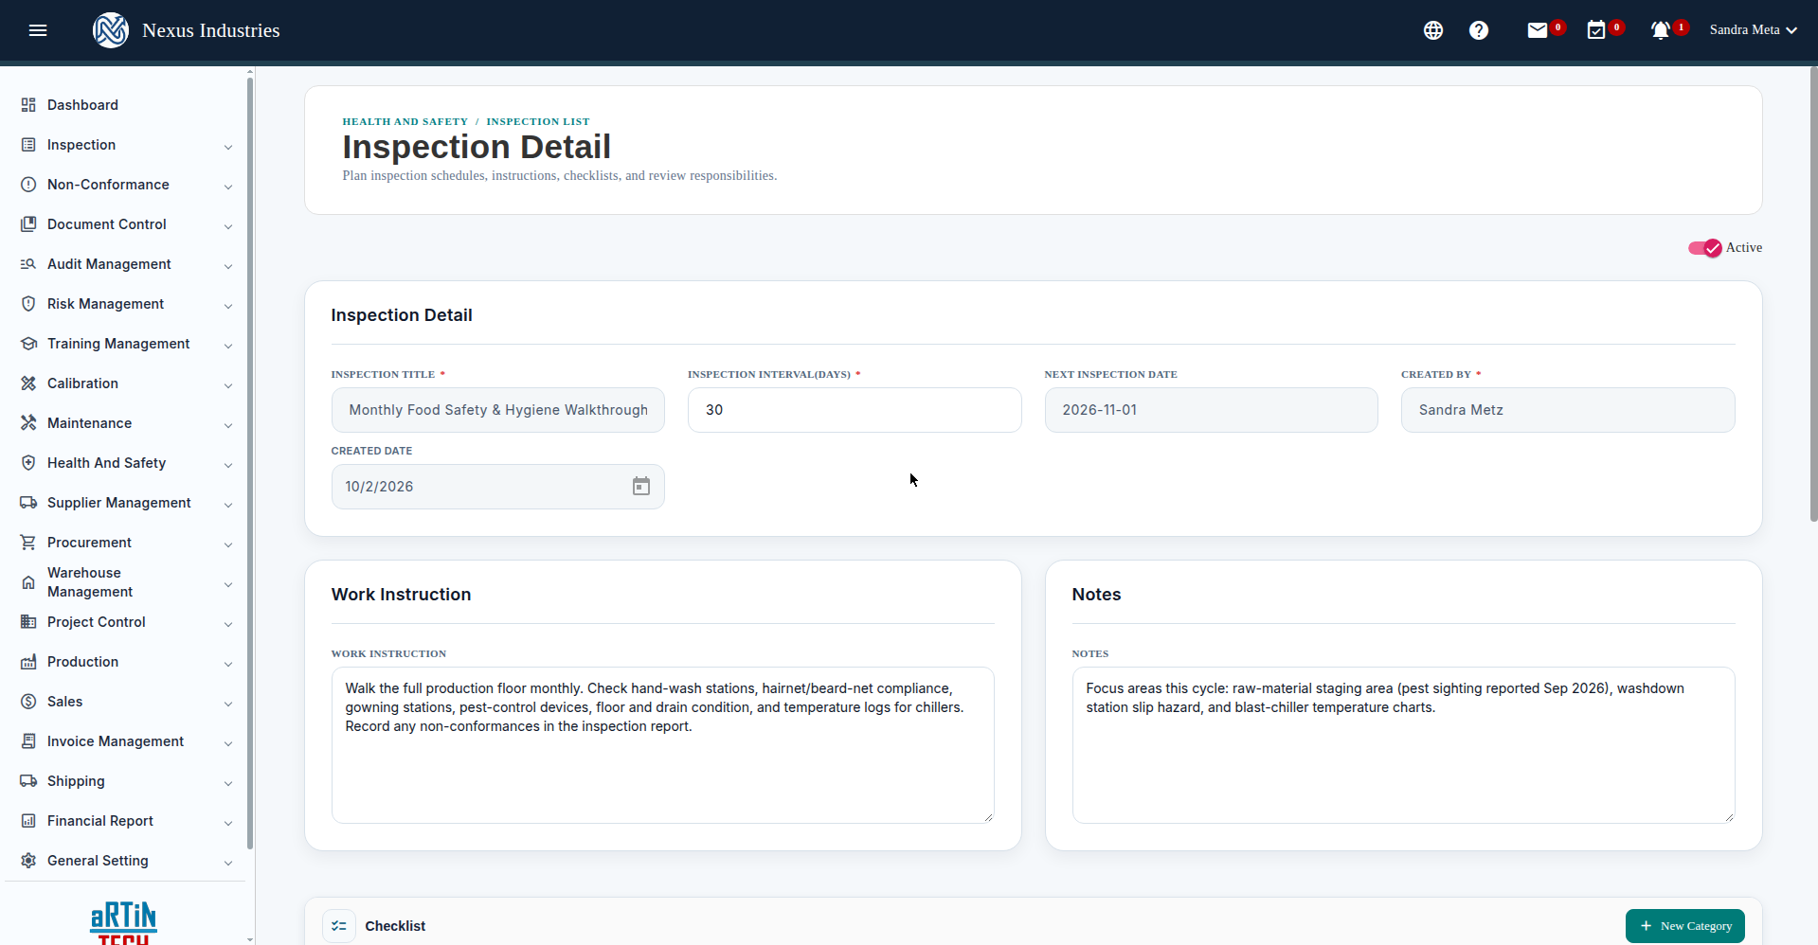Click the Inspection Title field
Screen dimensions: 1818x945
click(498, 410)
